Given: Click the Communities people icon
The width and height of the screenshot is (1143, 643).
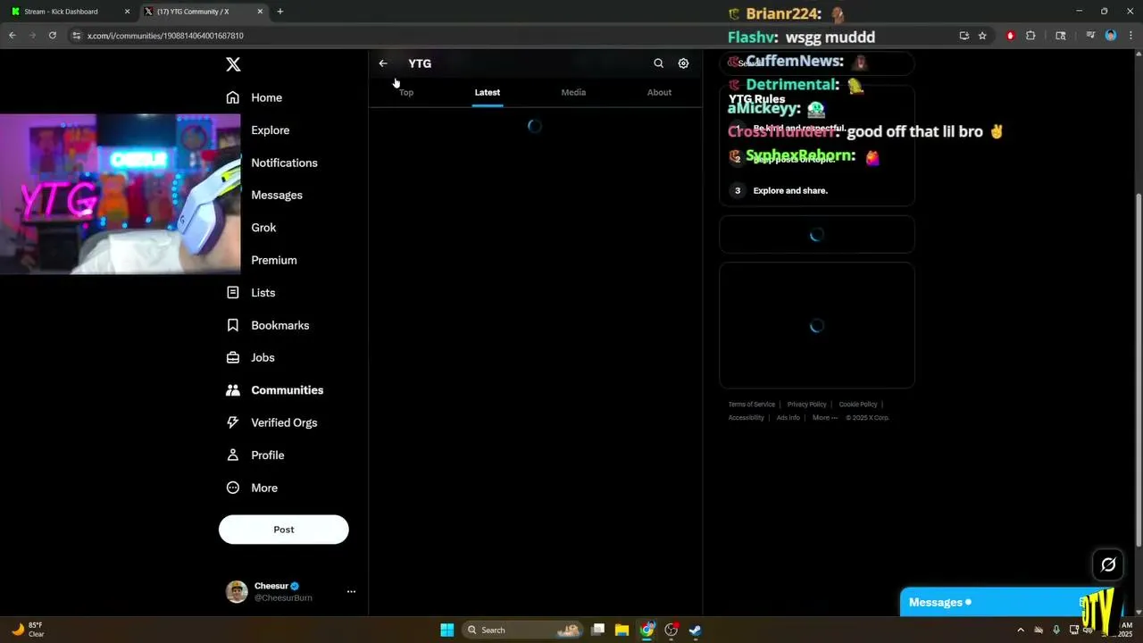Looking at the screenshot, I should pos(233,390).
